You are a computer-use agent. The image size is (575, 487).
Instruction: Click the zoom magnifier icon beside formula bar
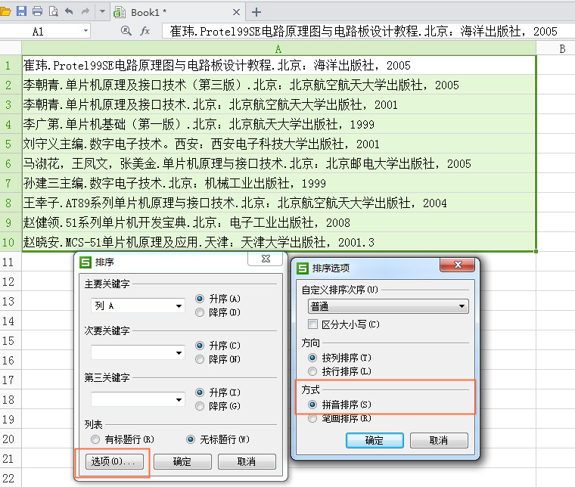(126, 31)
